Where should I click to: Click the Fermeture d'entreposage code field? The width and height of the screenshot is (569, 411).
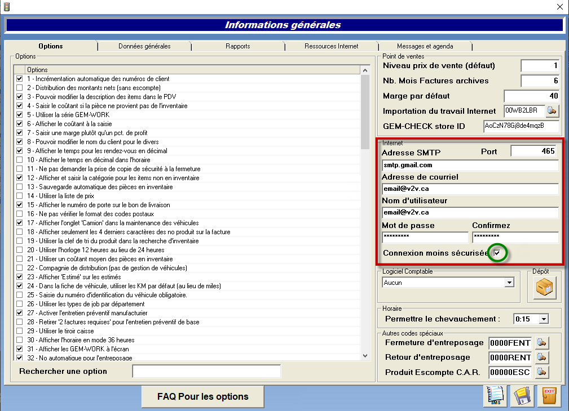pyautogui.click(x=510, y=343)
